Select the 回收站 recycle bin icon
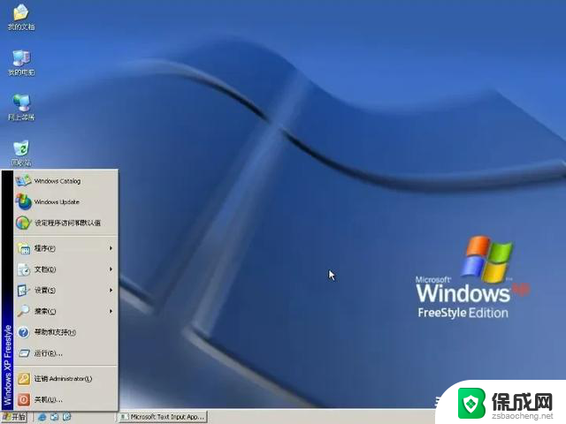The image size is (566, 424). (x=21, y=153)
